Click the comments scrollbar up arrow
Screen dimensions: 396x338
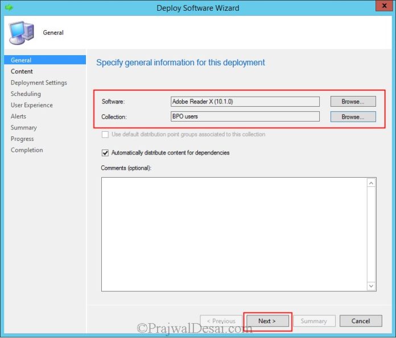click(371, 183)
